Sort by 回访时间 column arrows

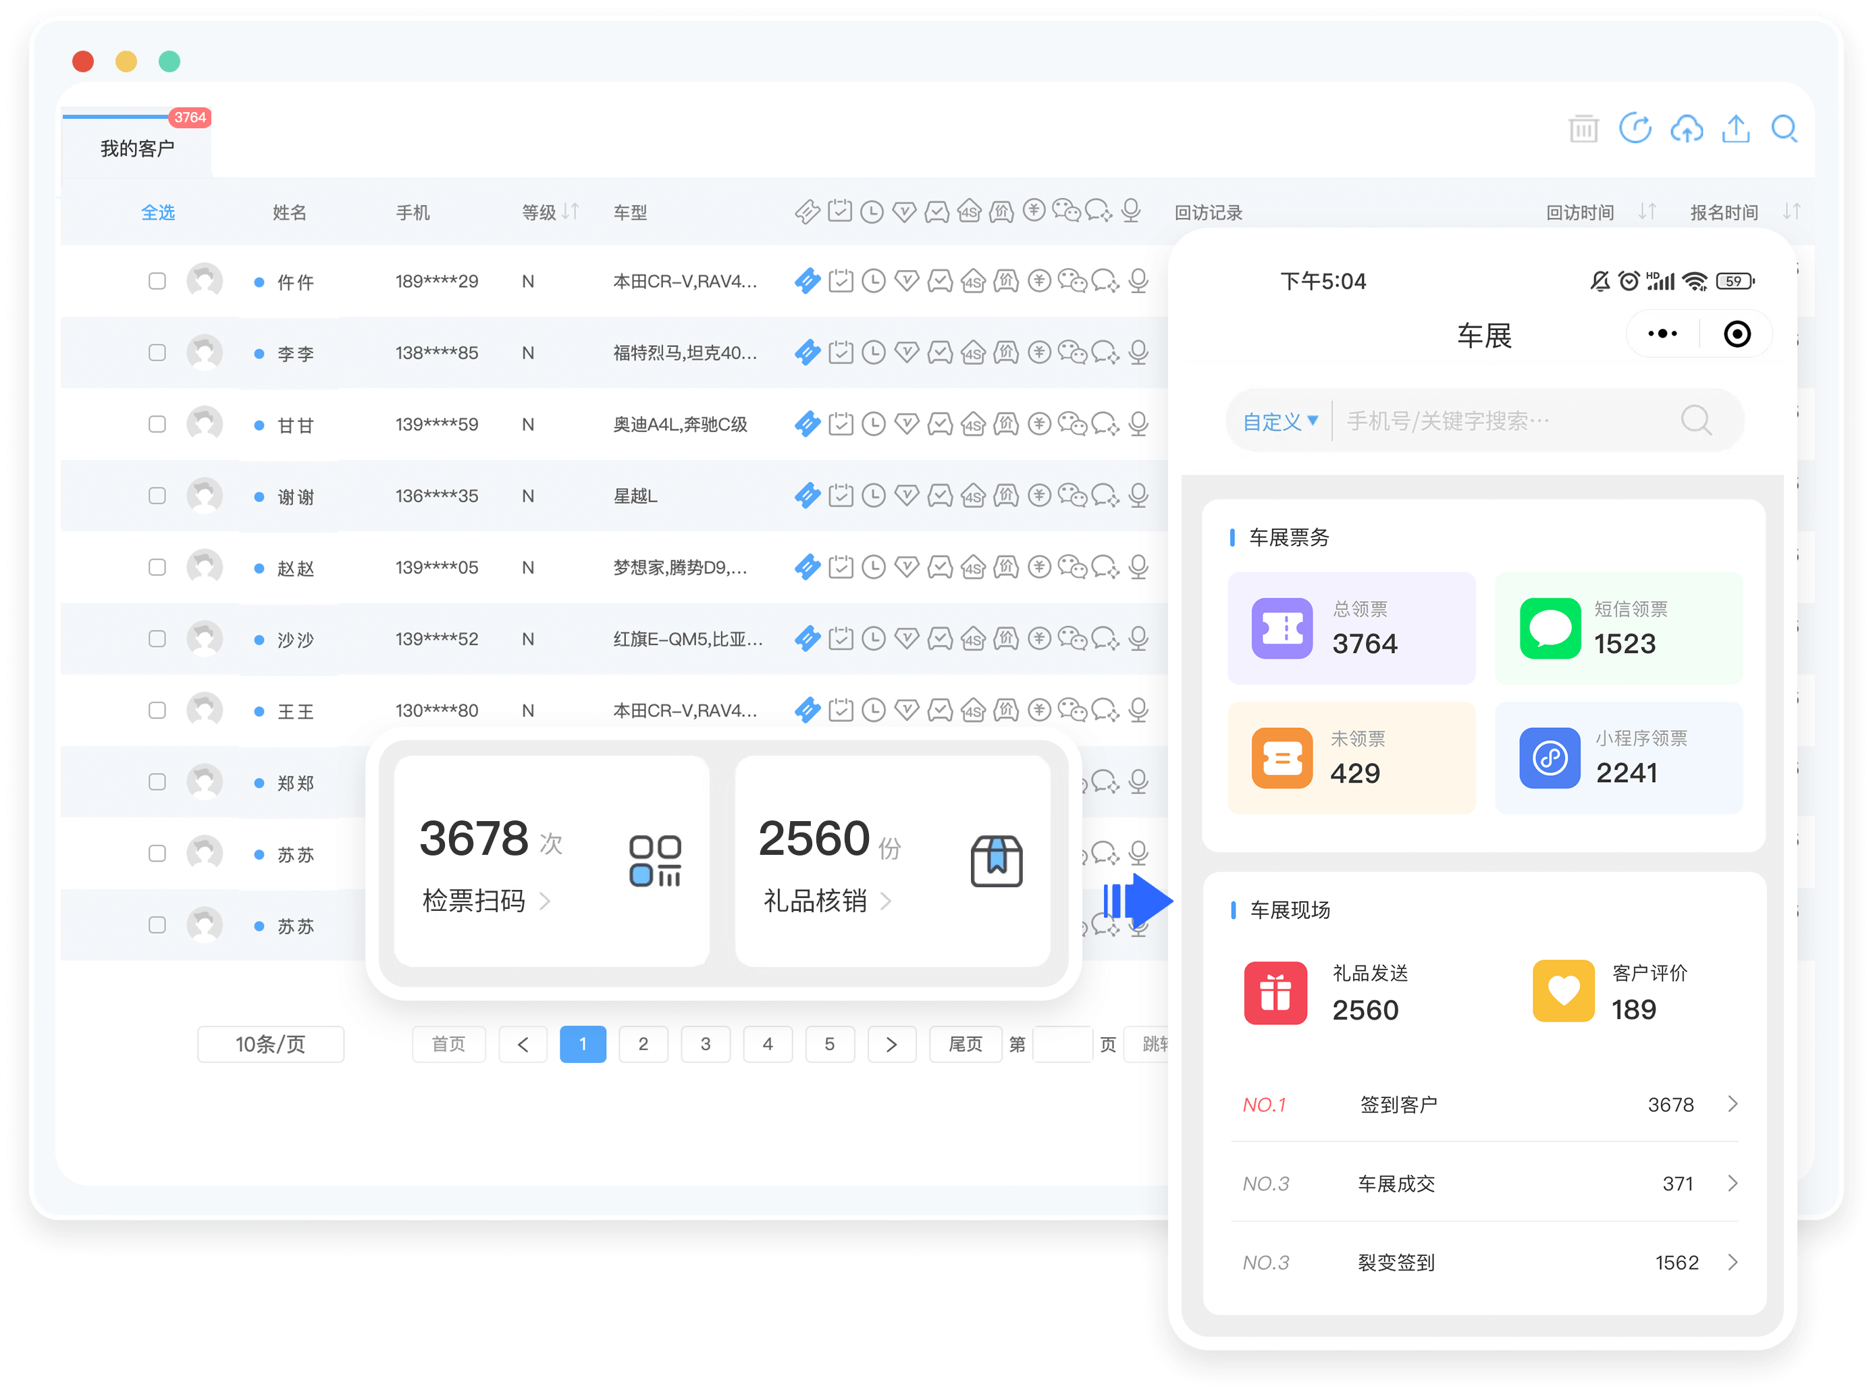click(1647, 211)
